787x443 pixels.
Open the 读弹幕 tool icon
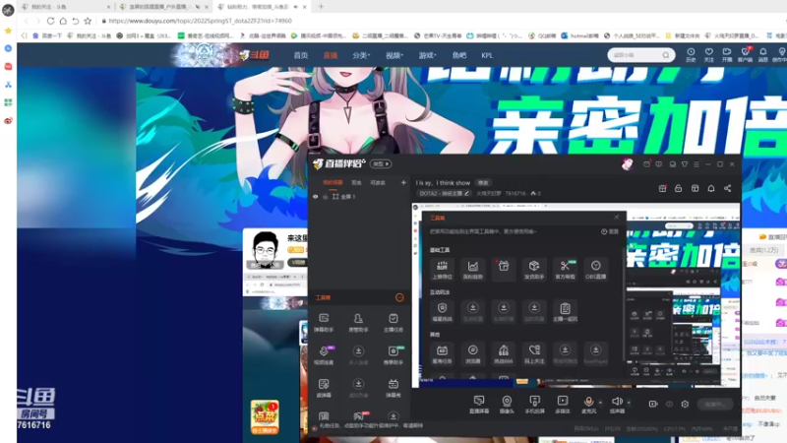pos(324,388)
